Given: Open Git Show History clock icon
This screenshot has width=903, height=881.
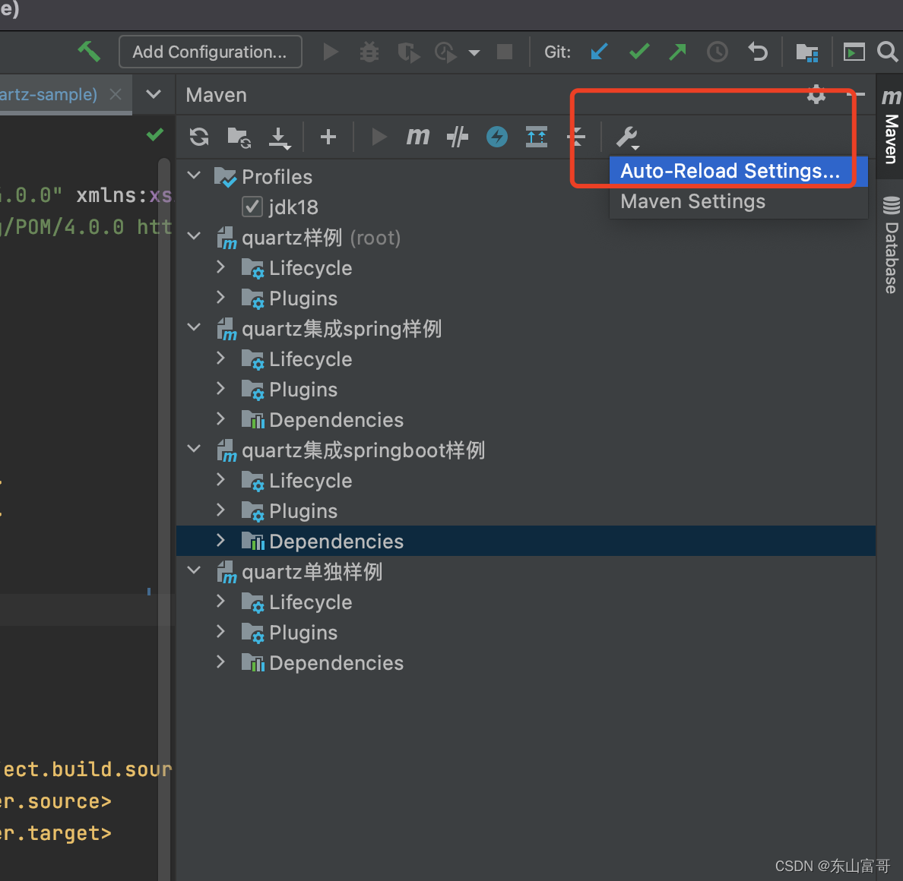Looking at the screenshot, I should (718, 52).
